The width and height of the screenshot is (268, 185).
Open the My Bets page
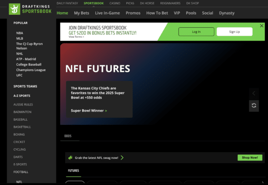point(81,13)
